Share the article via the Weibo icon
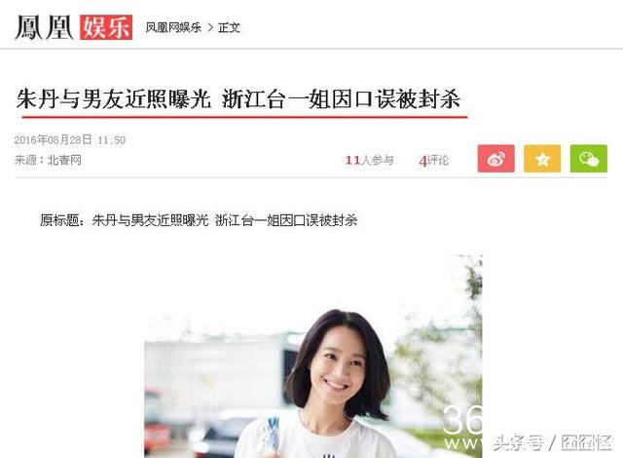623x458 pixels. click(495, 159)
